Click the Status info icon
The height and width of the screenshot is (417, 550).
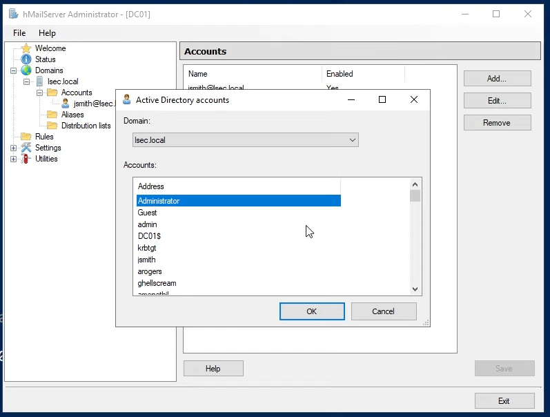pos(26,59)
